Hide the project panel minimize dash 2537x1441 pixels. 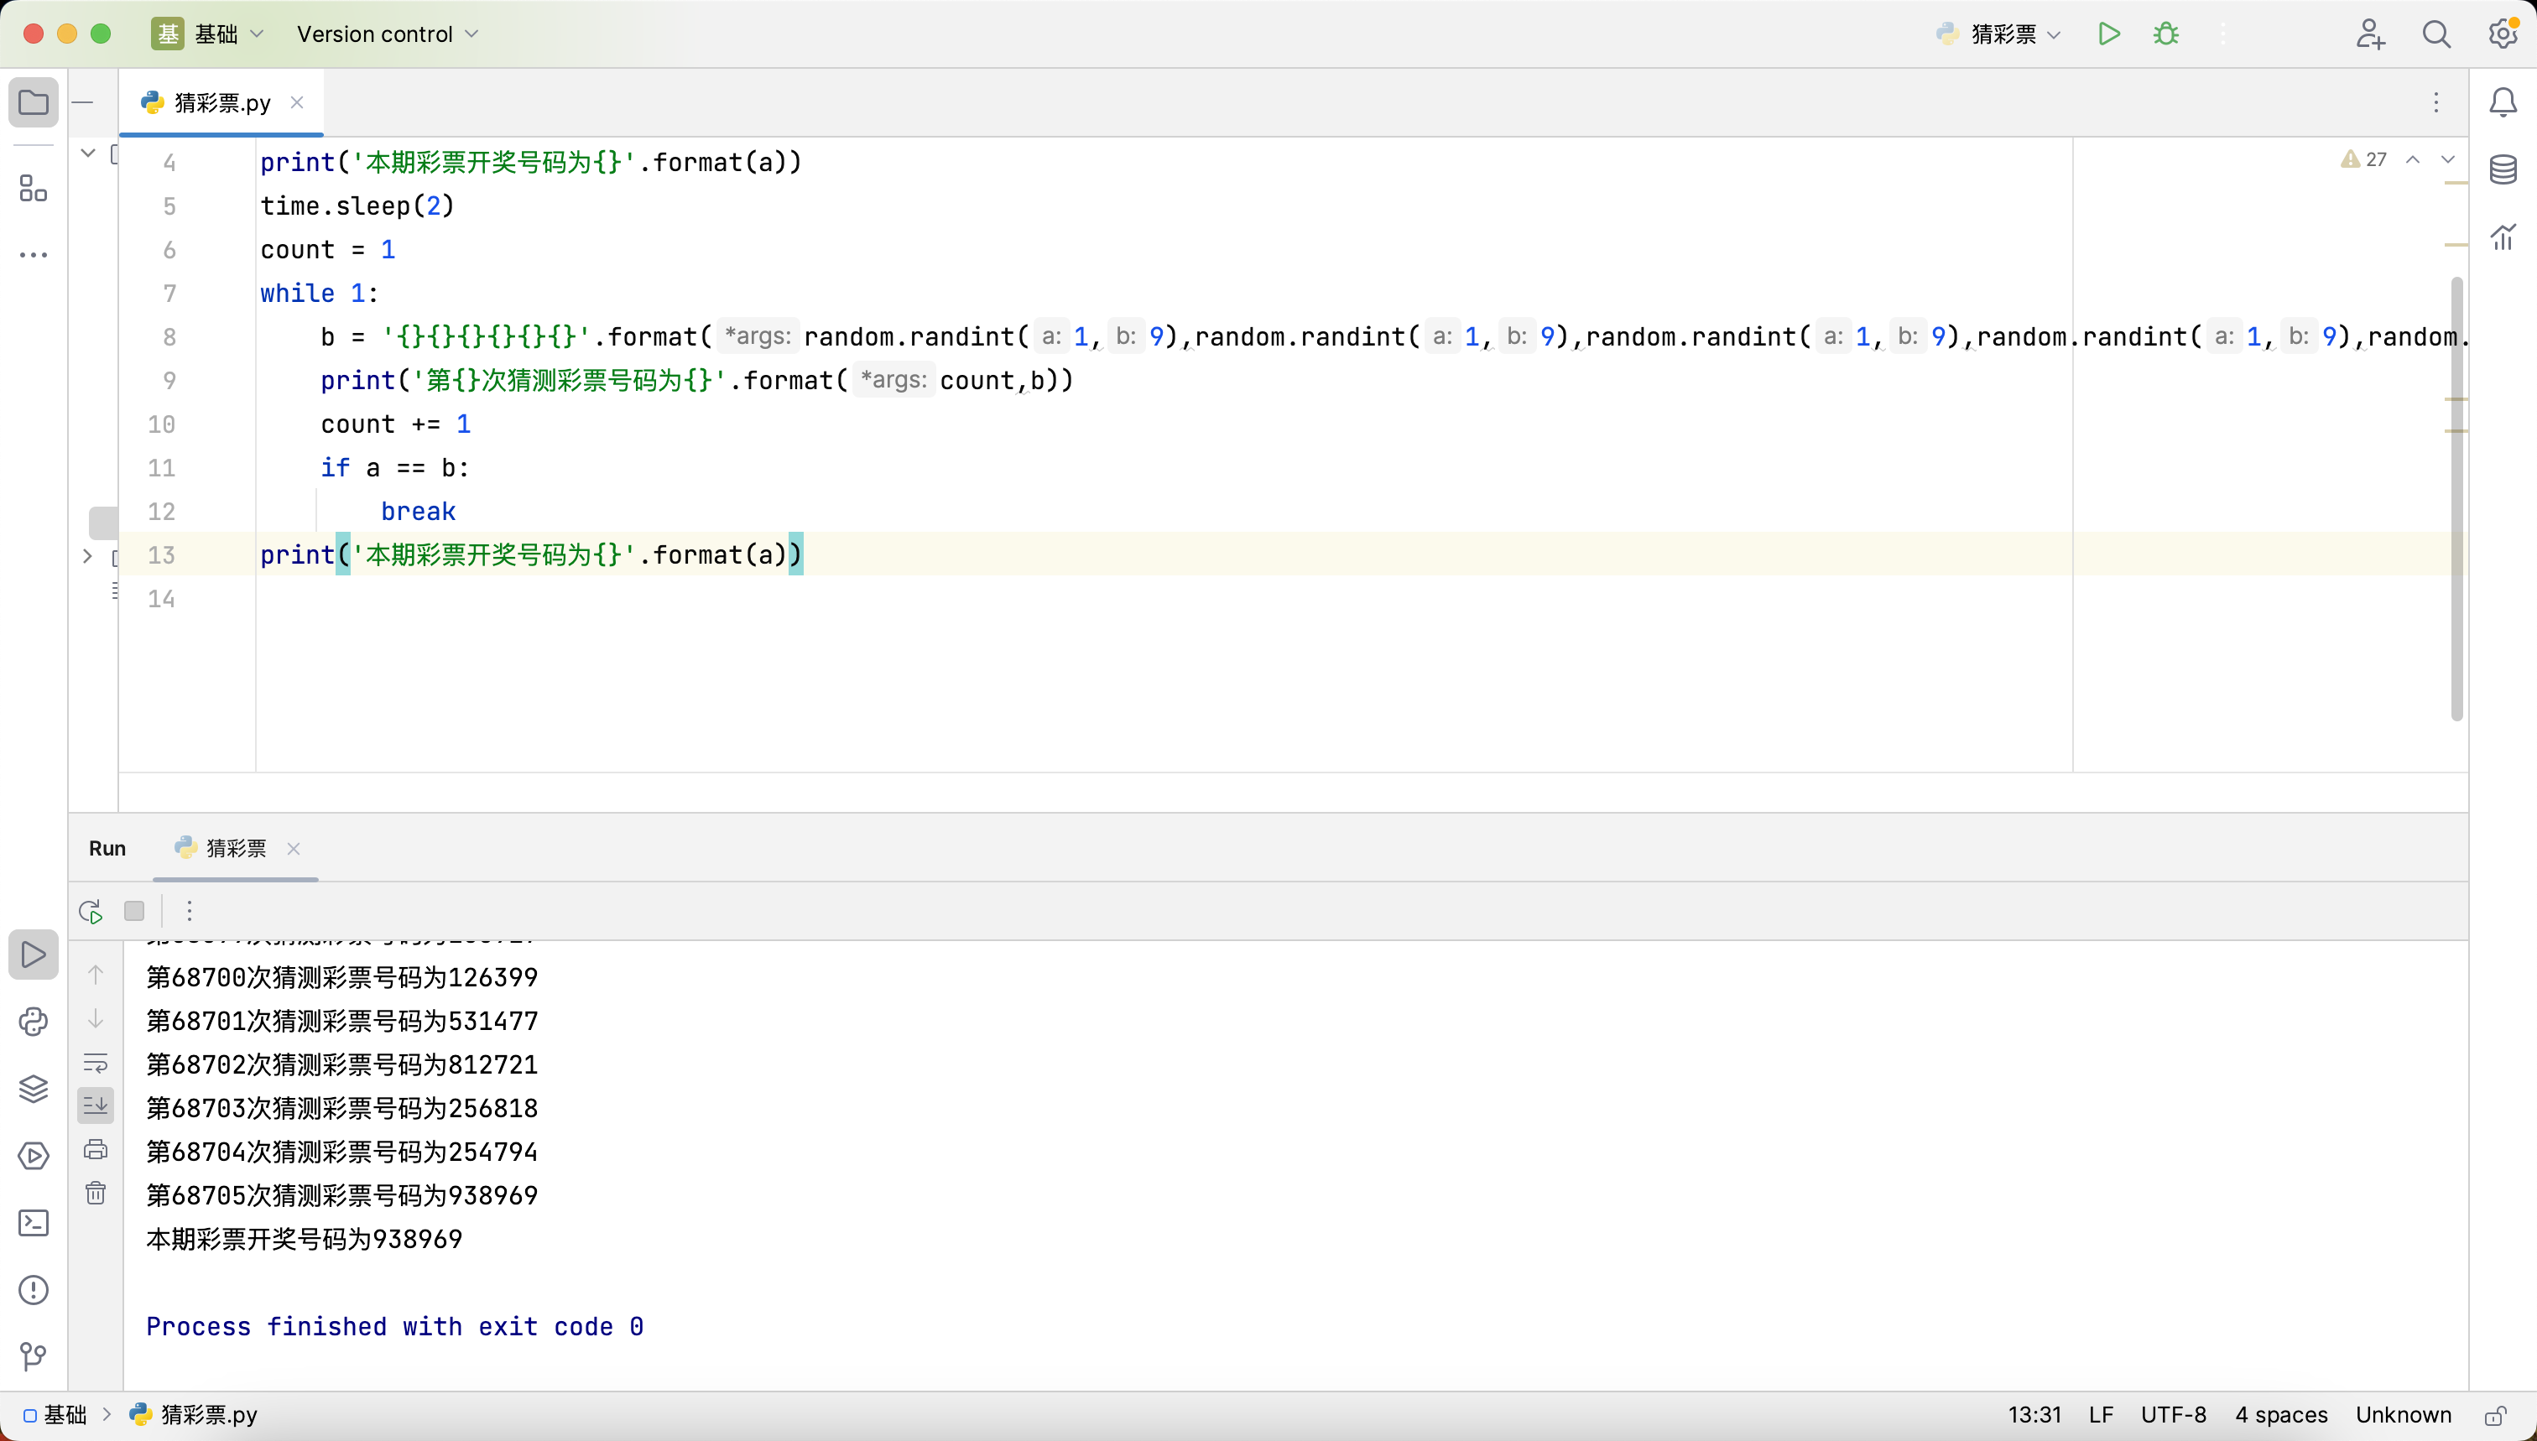click(x=83, y=102)
